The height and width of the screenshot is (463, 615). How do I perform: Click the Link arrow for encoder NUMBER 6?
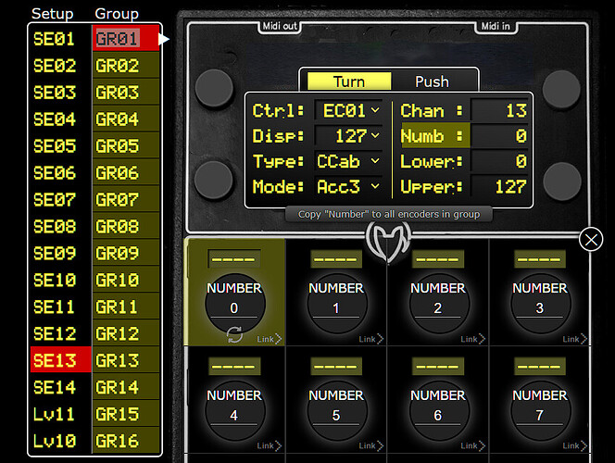[x=473, y=445]
